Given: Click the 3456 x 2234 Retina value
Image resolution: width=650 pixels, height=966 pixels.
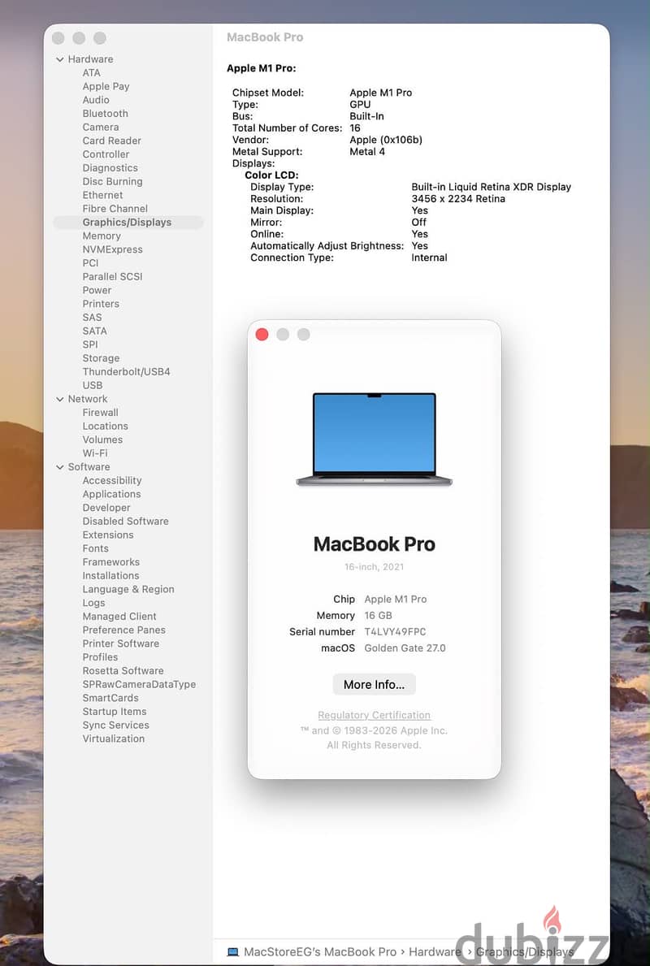Looking at the screenshot, I should (x=458, y=199).
